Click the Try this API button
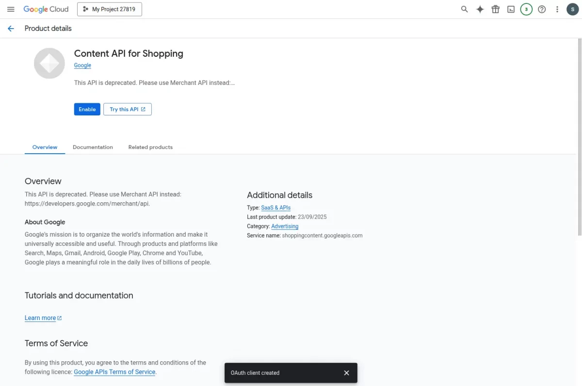This screenshot has width=582, height=386. tap(128, 109)
